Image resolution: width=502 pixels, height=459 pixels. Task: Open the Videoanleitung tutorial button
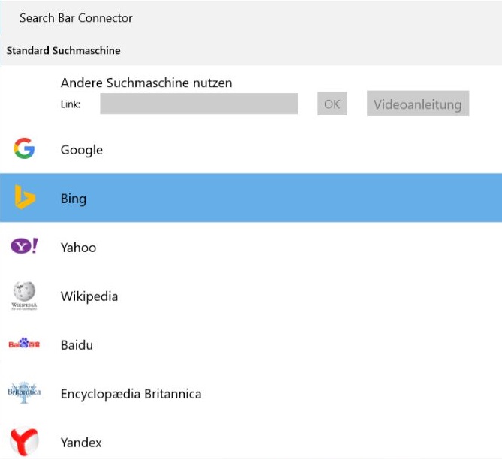(418, 103)
